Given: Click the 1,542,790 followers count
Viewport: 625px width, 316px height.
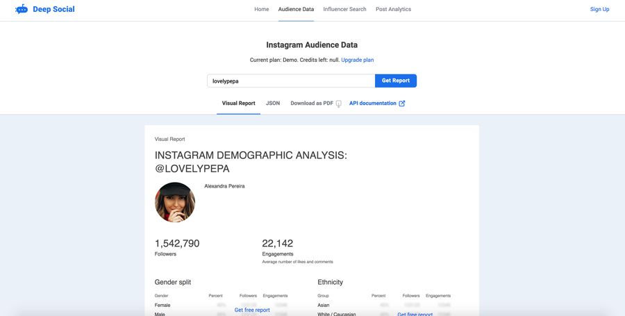Looking at the screenshot, I should point(177,244).
